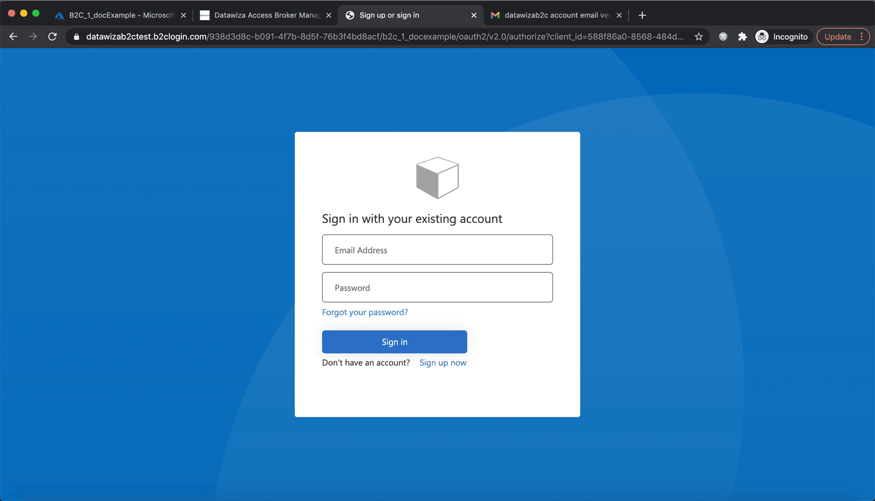Reload the current page

pos(52,37)
